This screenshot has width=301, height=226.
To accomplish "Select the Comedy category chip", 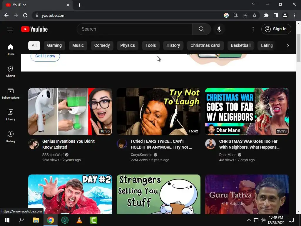I will click(x=102, y=46).
